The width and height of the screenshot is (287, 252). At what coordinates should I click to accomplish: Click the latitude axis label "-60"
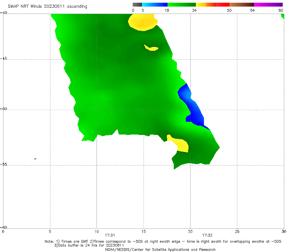[x=3, y=227]
